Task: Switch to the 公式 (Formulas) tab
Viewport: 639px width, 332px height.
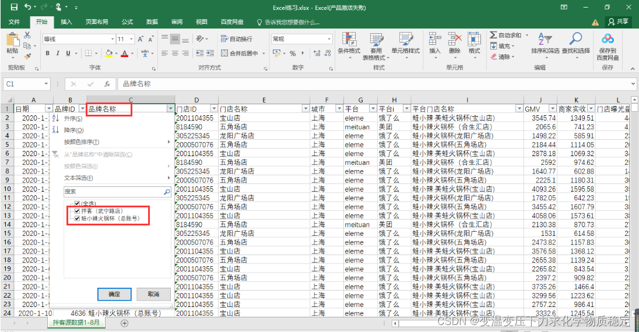Action: point(127,22)
